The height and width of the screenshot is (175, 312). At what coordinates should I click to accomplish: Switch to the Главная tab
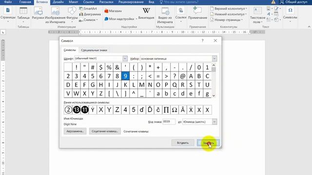click(x=25, y=2)
